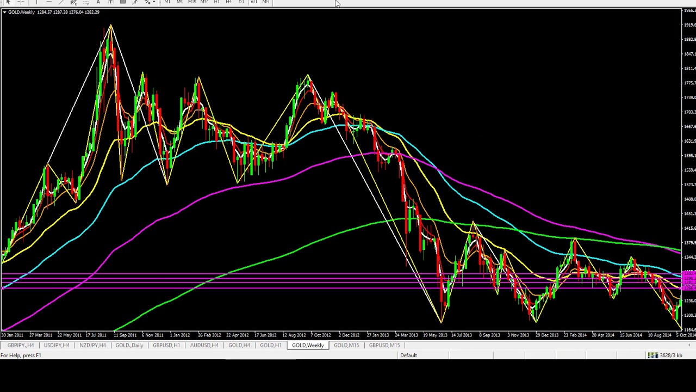Image resolution: width=696 pixels, height=392 pixels.
Task: Select the crosshair tool
Action: [x=21, y=2]
